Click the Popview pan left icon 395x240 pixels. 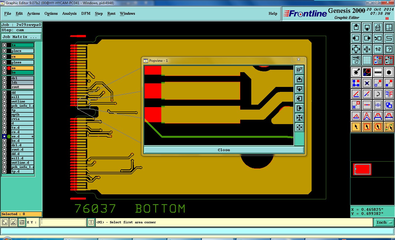[299, 99]
